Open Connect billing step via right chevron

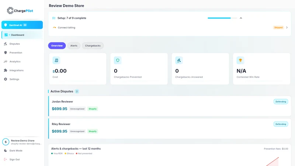(287, 27)
